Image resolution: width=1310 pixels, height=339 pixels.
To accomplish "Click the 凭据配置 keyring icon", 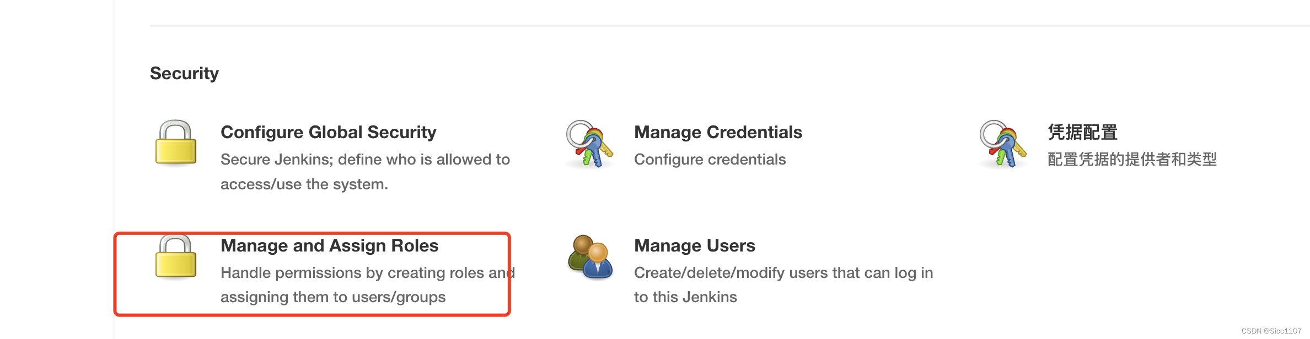I will tap(1003, 144).
